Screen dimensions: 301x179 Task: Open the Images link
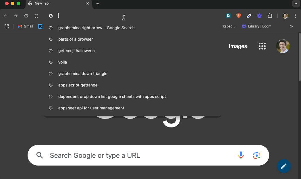(238, 46)
